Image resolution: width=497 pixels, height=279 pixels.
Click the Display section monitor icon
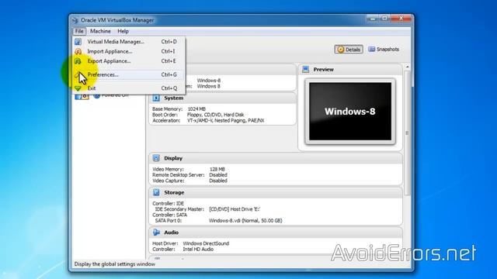coord(156,158)
